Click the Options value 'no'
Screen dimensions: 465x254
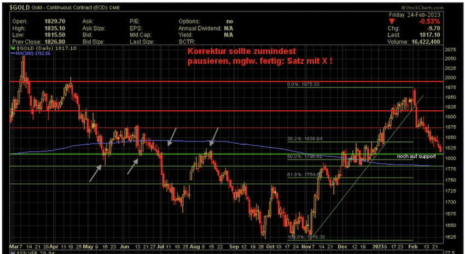[230, 21]
